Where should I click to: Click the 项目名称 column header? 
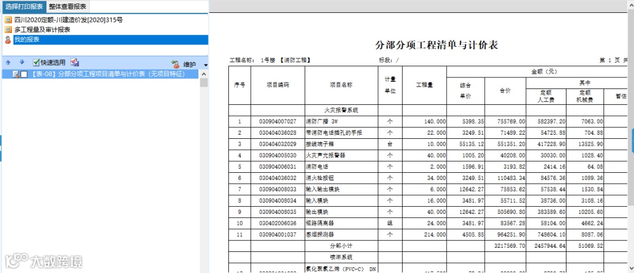pyautogui.click(x=341, y=85)
